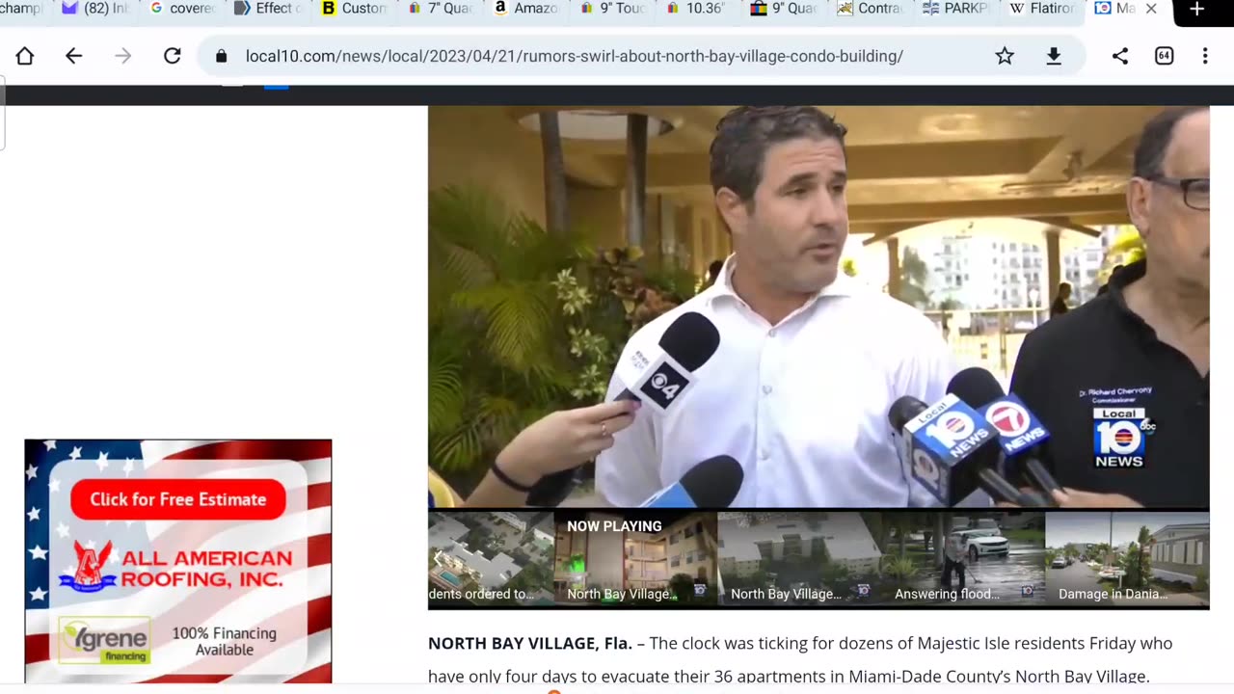Viewport: 1234px width, 694px height.
Task: Navigate back to the previous page
Action: pos(73,56)
